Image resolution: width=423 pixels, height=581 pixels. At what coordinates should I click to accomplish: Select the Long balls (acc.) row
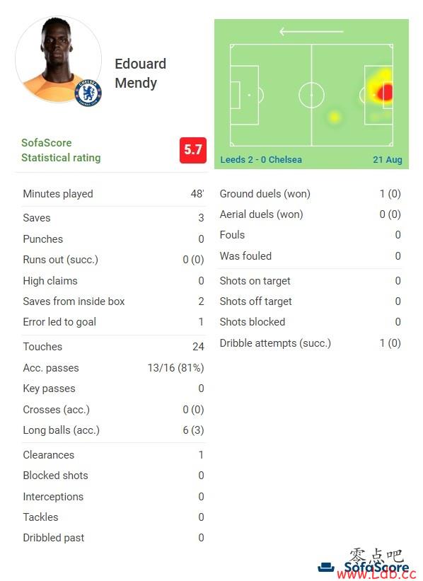113,430
